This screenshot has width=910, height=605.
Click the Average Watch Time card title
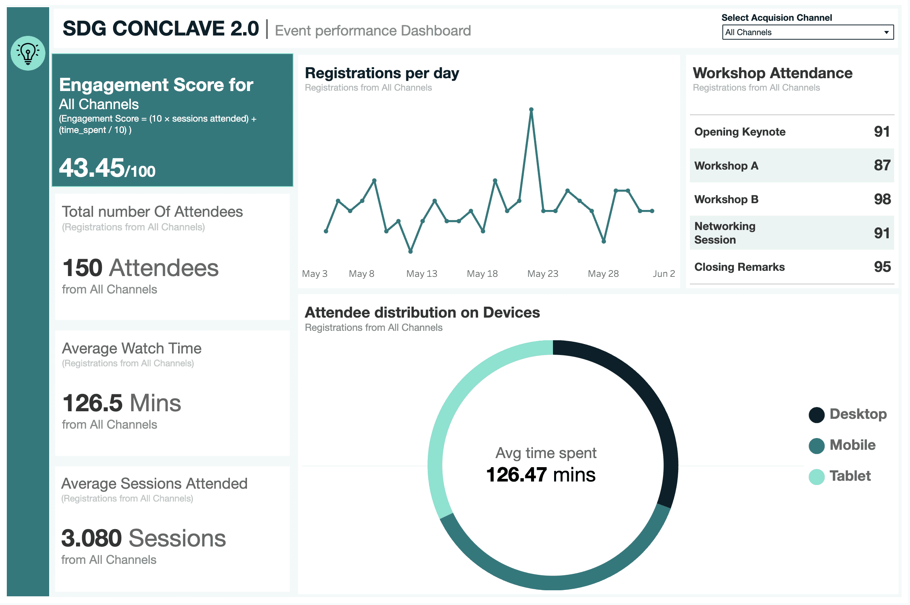click(x=132, y=349)
